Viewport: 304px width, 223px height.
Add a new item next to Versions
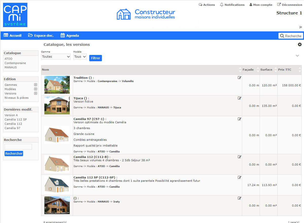pos(35,93)
